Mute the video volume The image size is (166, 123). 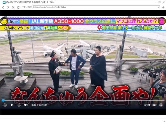click(x=26, y=105)
